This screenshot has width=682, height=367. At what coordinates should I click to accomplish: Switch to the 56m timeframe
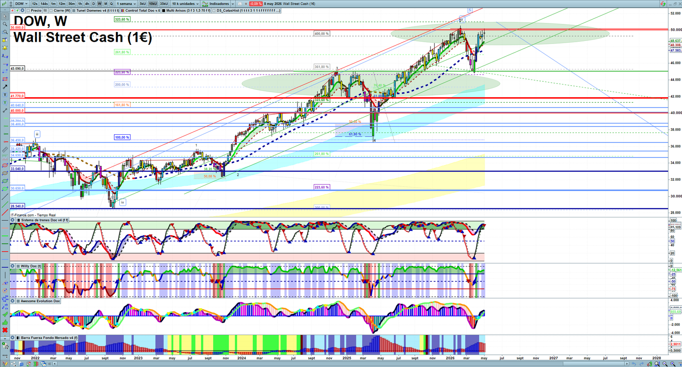pos(72,4)
